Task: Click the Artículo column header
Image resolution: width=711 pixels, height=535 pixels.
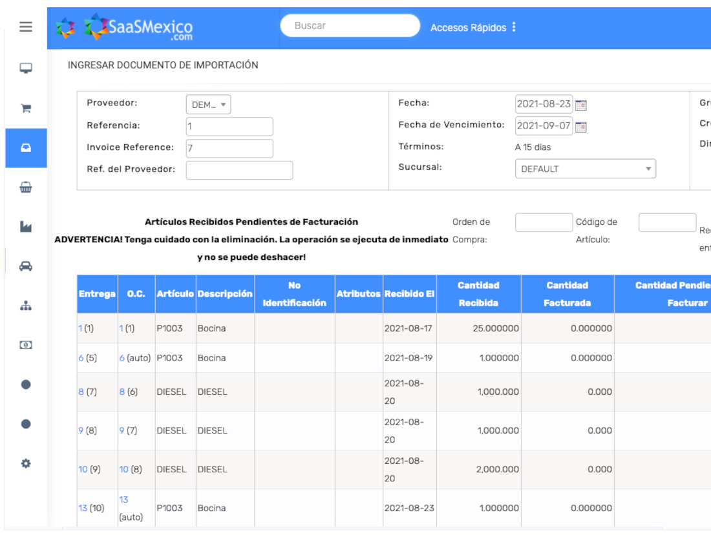Action: [x=175, y=294]
